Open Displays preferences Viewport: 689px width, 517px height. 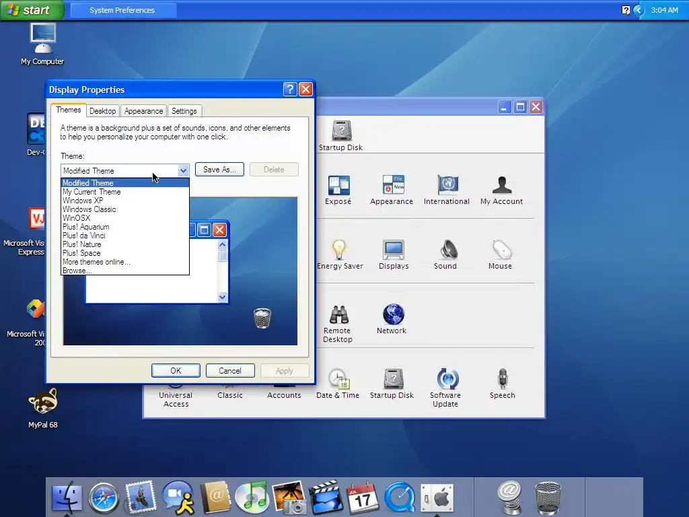pyautogui.click(x=394, y=254)
